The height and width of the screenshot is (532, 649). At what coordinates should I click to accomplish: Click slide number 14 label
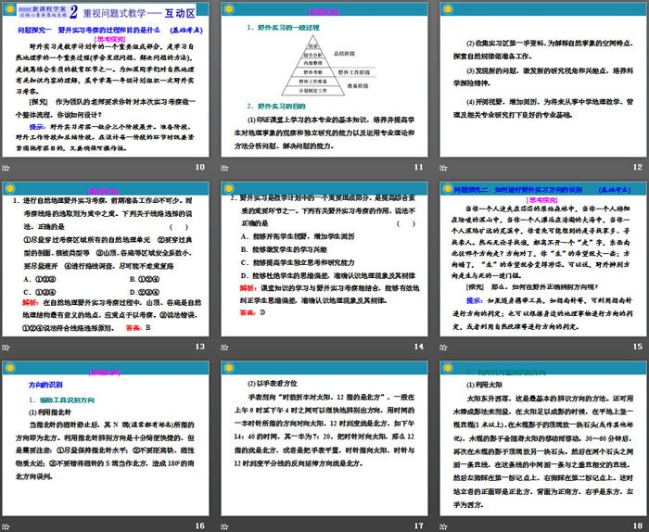419,347
